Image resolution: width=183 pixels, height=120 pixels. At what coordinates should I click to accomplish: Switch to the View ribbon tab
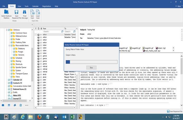click(19, 6)
